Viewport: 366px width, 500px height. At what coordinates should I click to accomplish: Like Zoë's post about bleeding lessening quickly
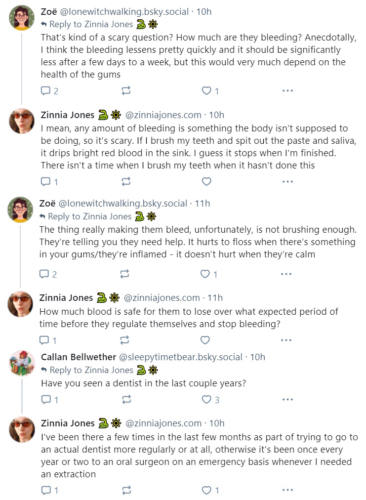point(206,91)
